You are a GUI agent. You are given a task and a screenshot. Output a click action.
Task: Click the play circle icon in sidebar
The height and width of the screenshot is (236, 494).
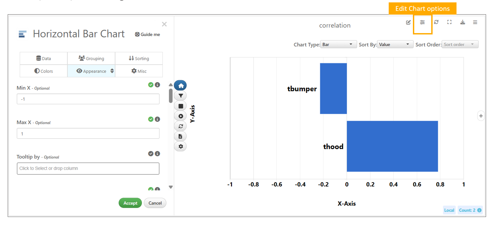coord(181,116)
